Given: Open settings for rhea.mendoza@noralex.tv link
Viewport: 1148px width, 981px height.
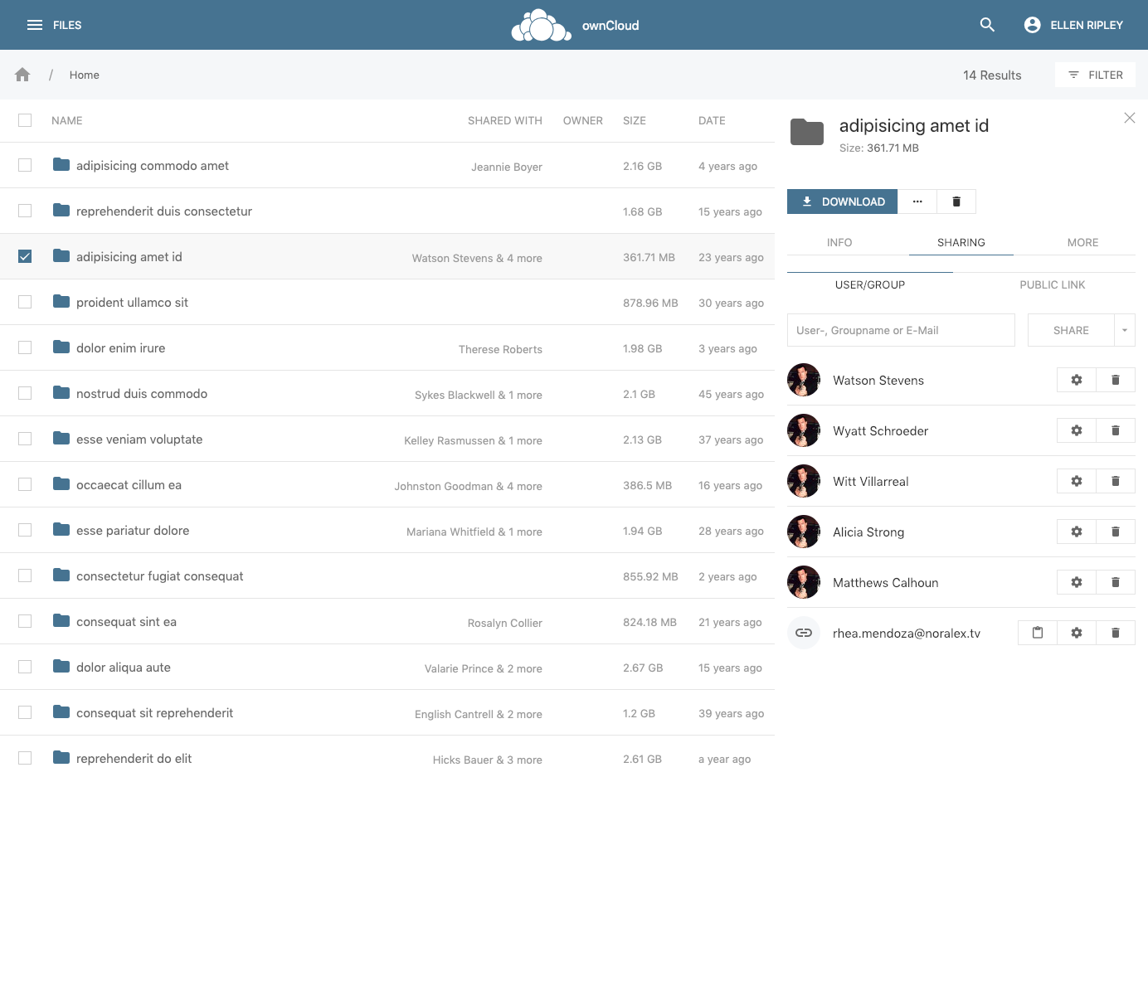Looking at the screenshot, I should coord(1077,633).
